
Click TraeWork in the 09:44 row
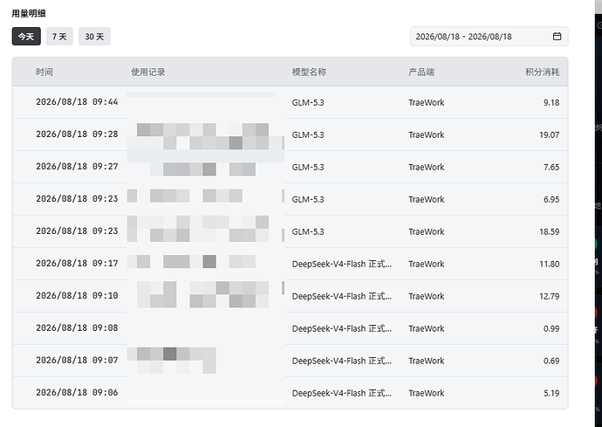(426, 103)
